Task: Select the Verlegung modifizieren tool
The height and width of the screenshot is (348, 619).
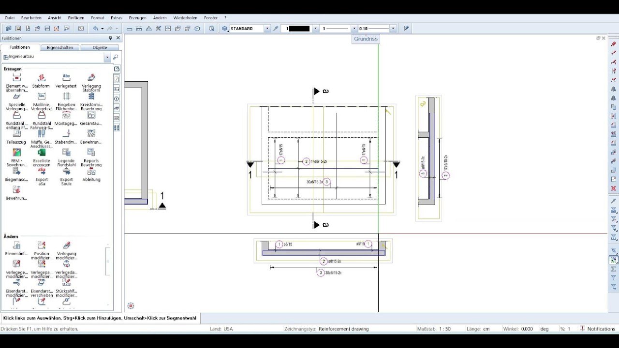Action: [66, 250]
